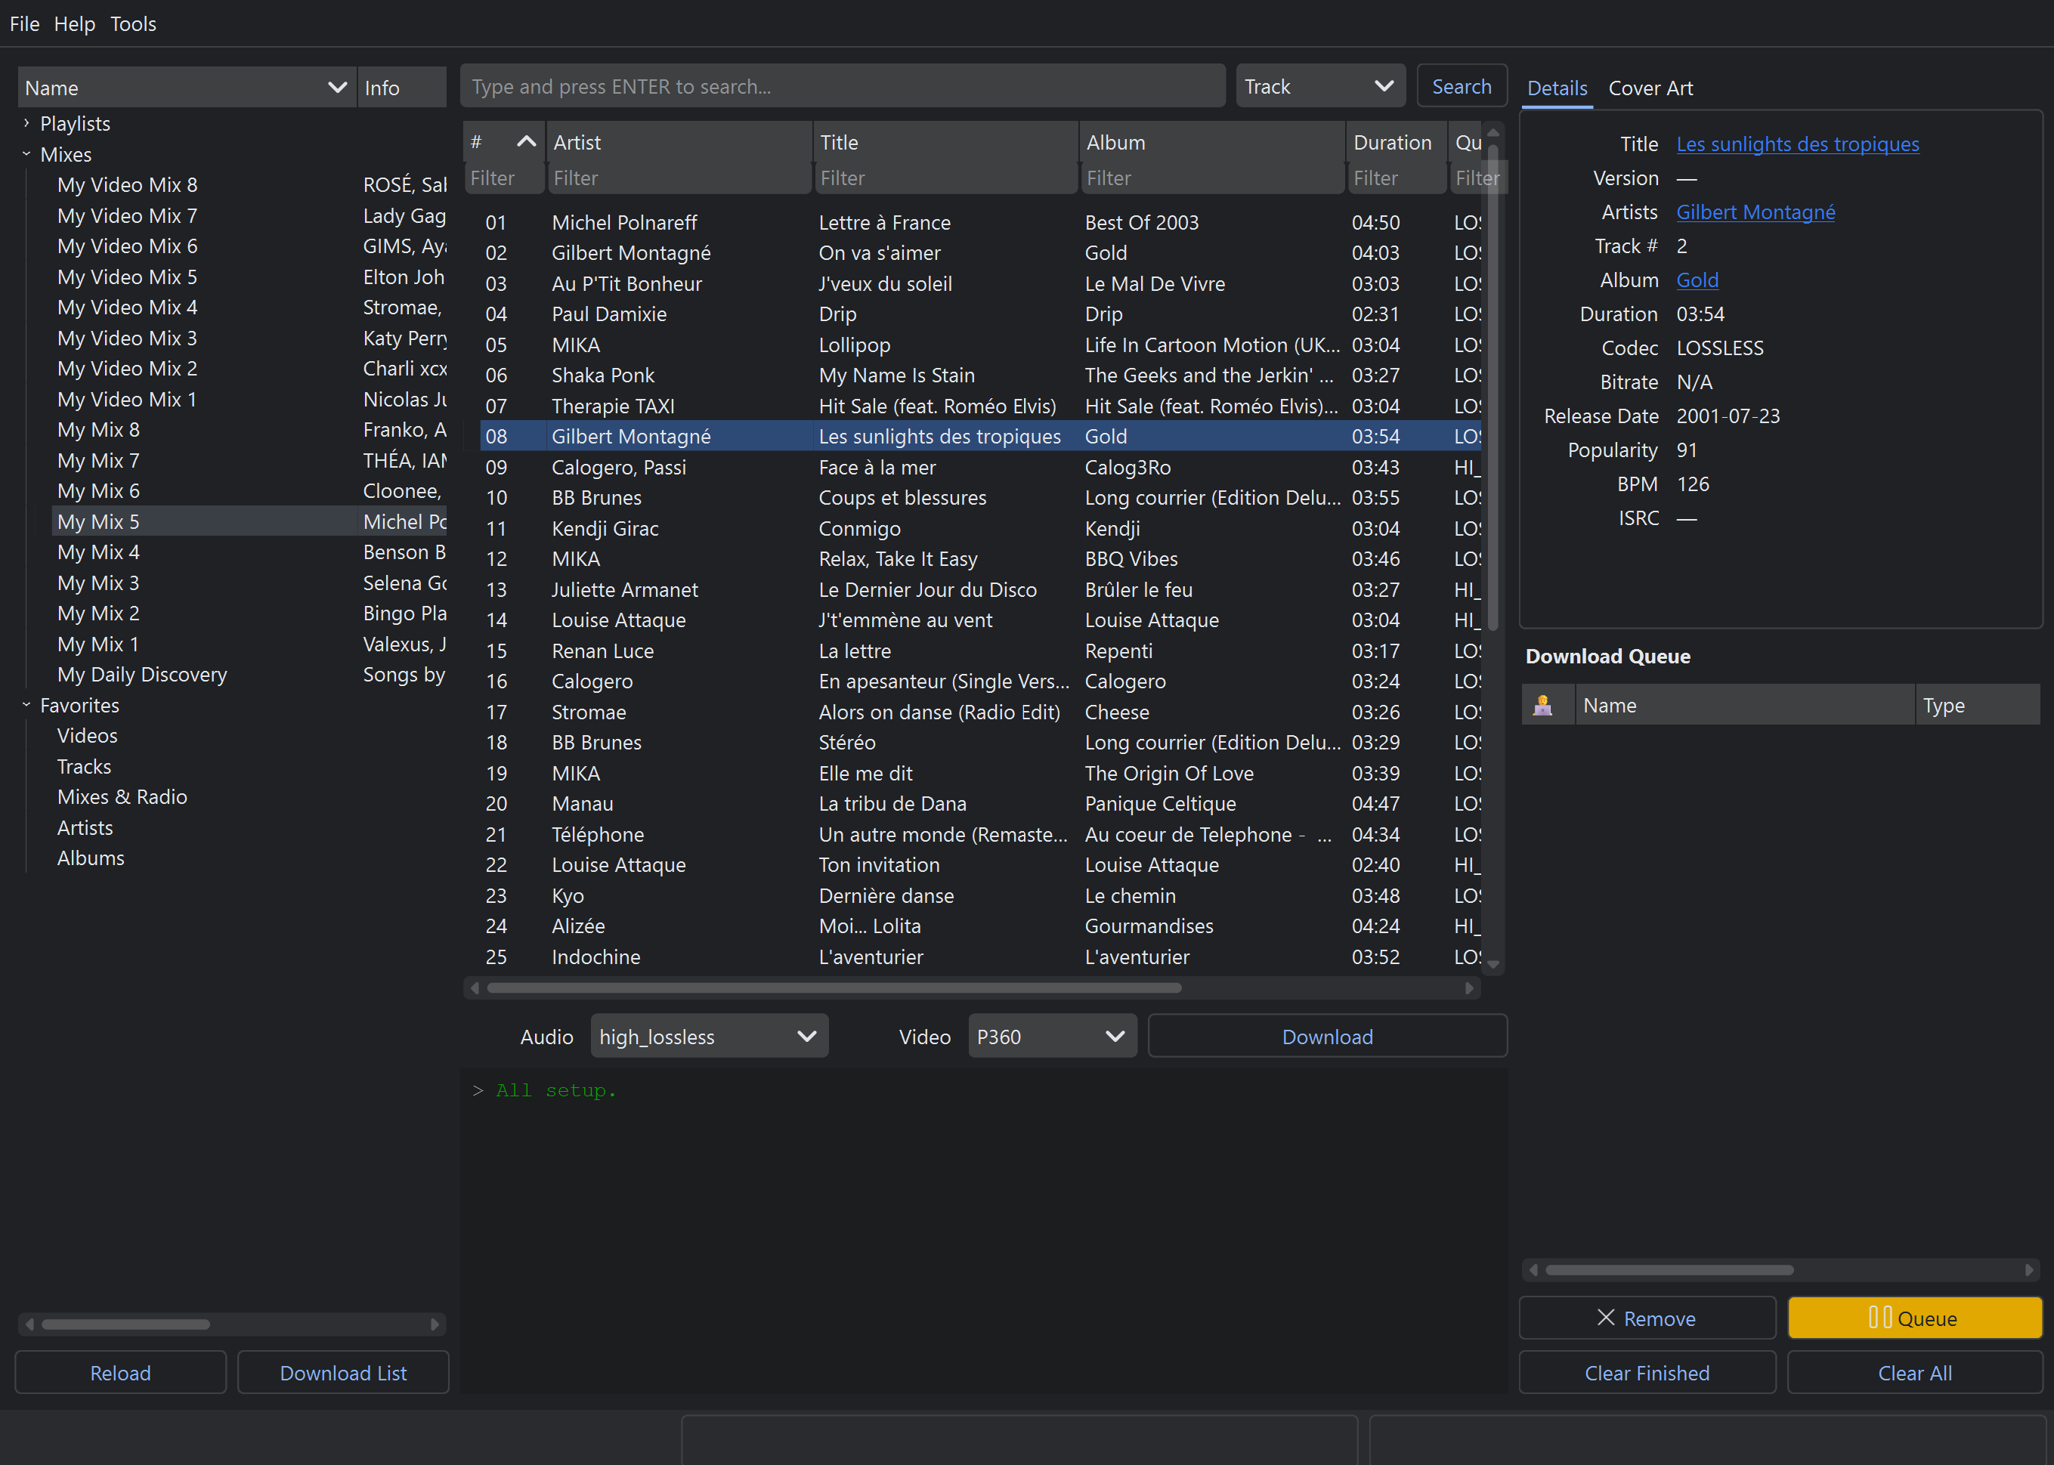Screen dimensions: 2054x1465
Task: Open the Video quality P360 dropdown
Action: 1052,1037
